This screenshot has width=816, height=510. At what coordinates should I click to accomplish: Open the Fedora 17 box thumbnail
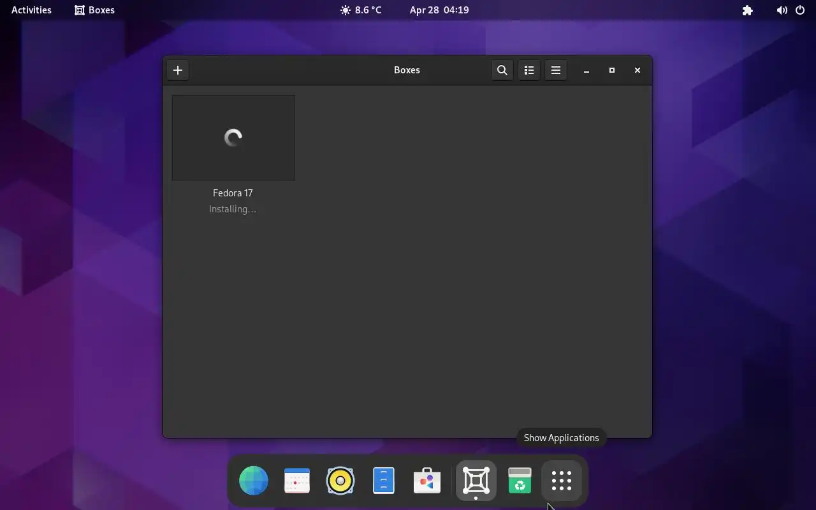233,138
